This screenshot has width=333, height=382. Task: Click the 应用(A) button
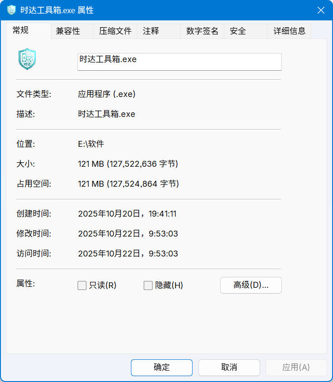click(296, 367)
